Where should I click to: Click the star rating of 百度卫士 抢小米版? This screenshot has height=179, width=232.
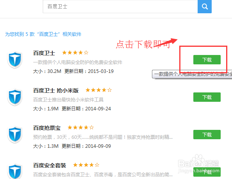pos(99,90)
